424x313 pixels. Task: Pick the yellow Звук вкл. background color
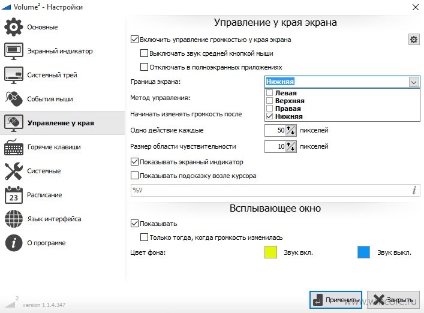[270, 252]
